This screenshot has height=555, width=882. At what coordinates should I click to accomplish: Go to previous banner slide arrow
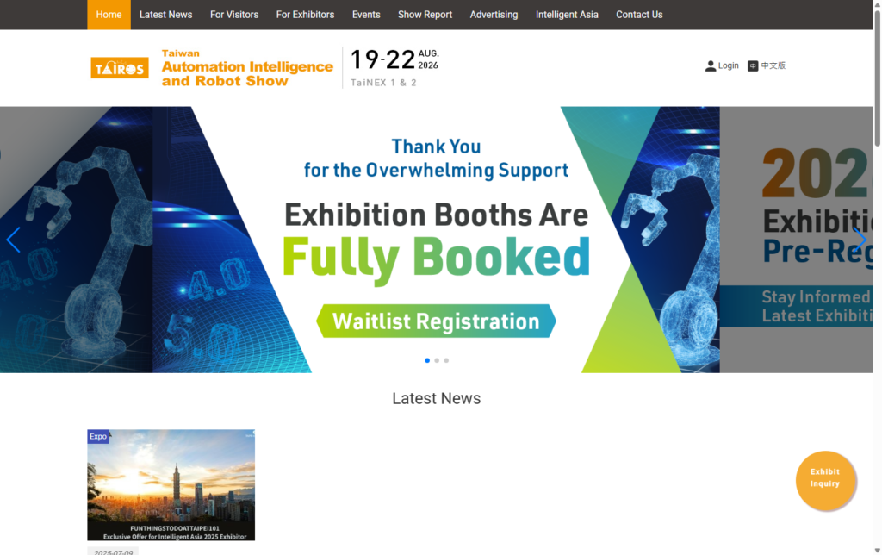[13, 240]
